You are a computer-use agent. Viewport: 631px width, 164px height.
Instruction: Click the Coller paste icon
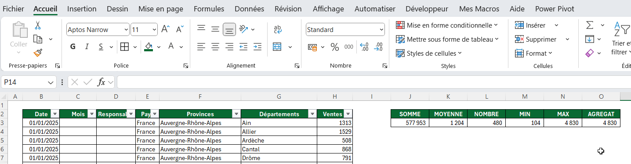19,31
